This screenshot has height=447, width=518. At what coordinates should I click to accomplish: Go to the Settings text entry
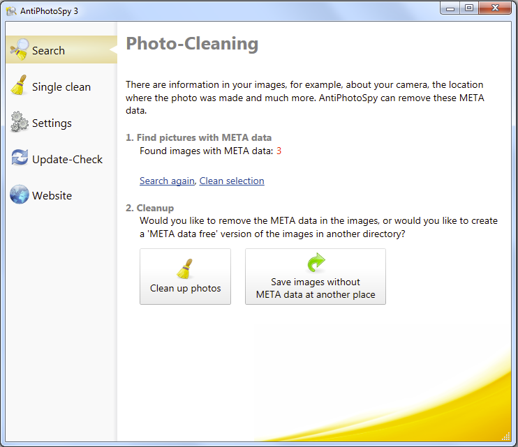coord(52,123)
